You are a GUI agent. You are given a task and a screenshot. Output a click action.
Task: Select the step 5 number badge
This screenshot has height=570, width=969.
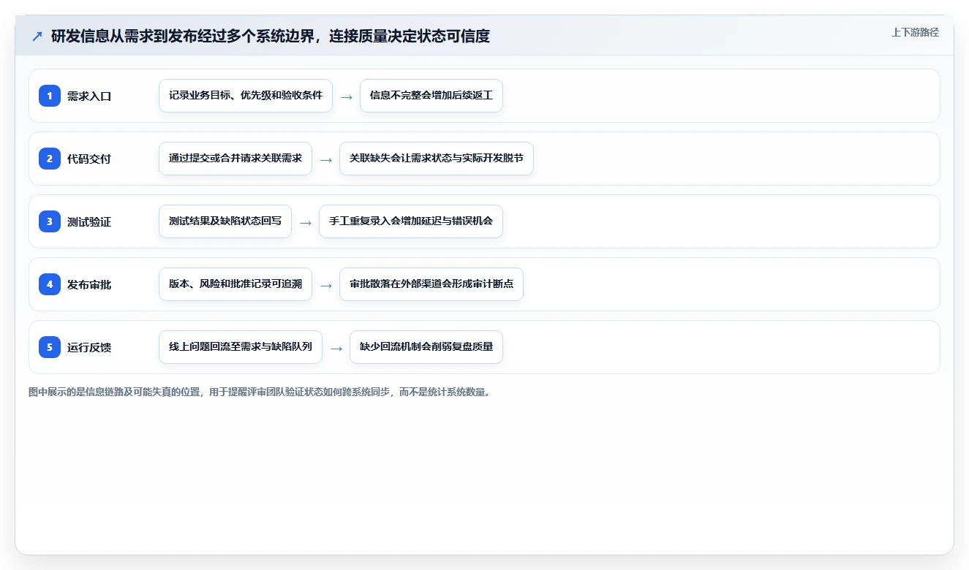pos(50,347)
